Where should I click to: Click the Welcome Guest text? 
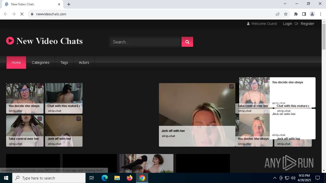point(264,24)
